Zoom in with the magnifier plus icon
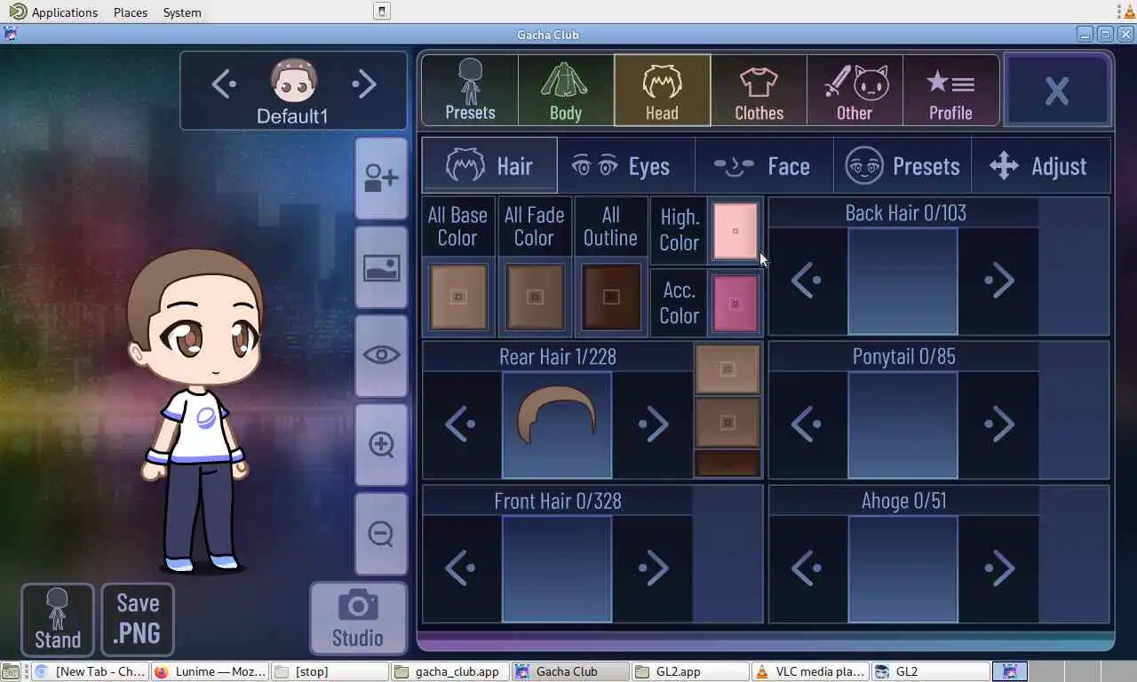This screenshot has height=682, width=1137. tap(381, 444)
